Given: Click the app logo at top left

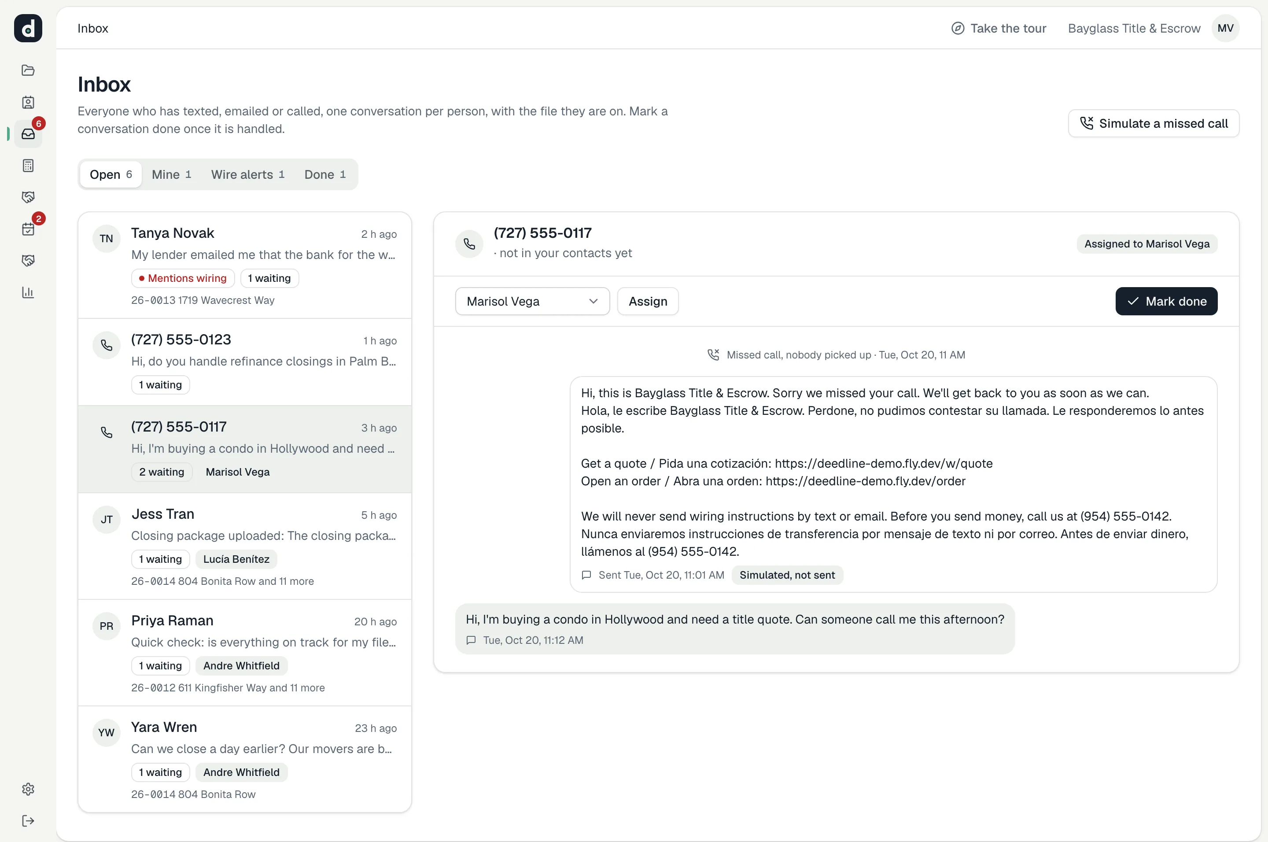Looking at the screenshot, I should click(x=28, y=28).
